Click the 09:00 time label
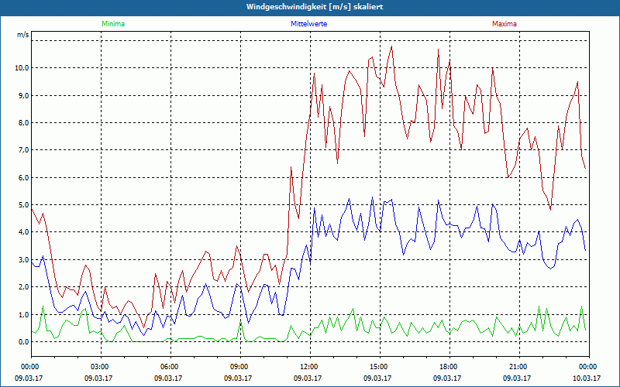620x387 pixels. coord(240,367)
